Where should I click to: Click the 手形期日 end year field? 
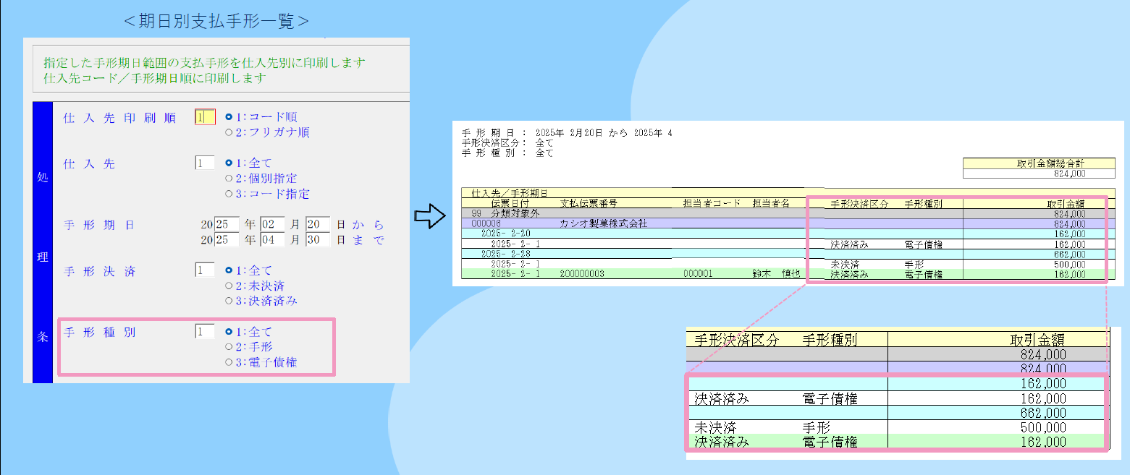[226, 240]
